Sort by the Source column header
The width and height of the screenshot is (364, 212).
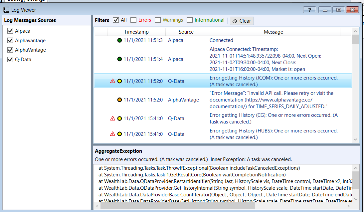coord(186,32)
